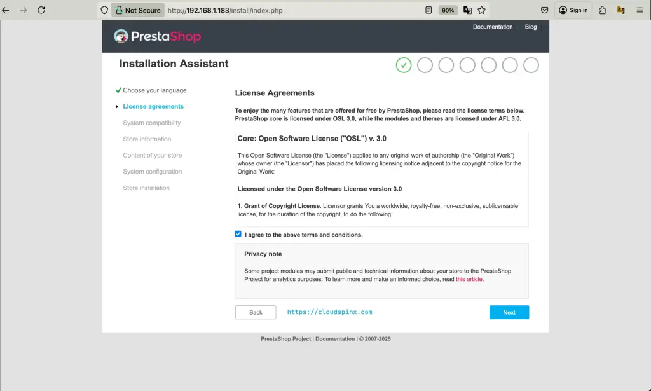Open the Blog link in the header

[531, 27]
